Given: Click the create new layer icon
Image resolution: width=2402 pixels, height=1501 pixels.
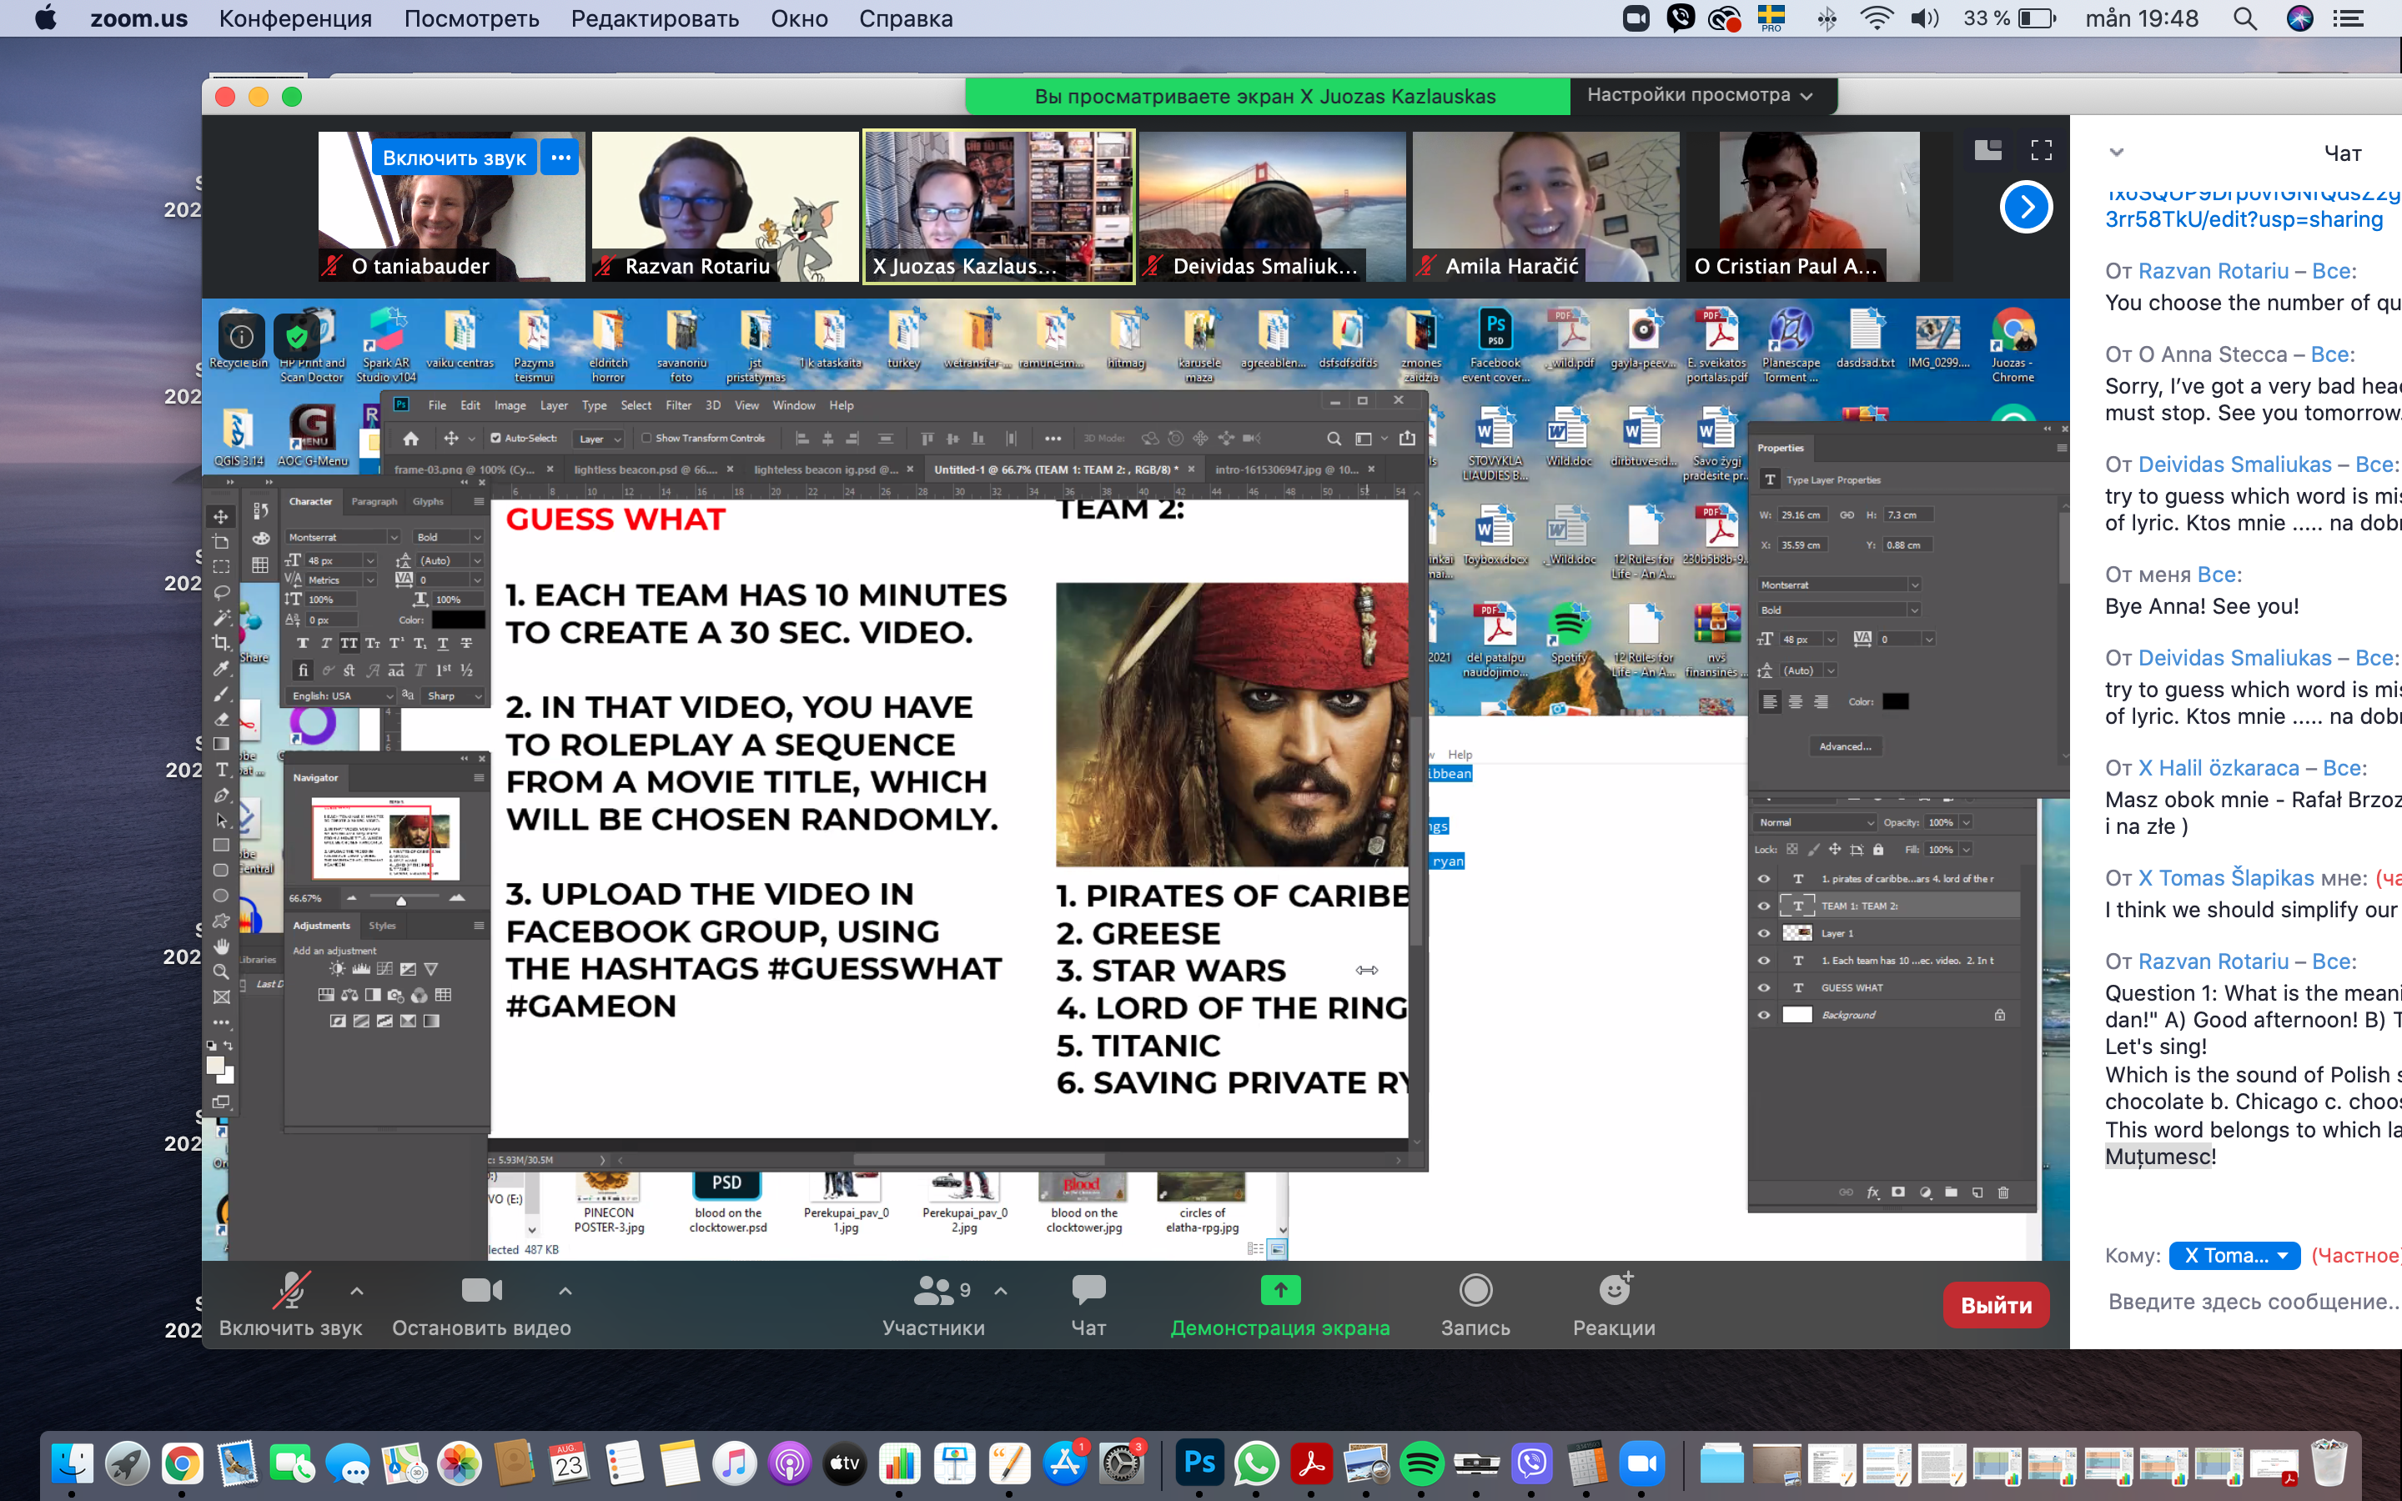Looking at the screenshot, I should pos(1977,1192).
